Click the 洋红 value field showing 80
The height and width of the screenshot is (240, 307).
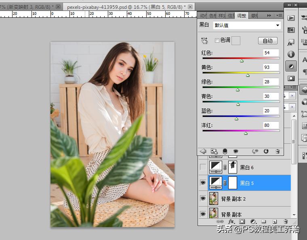[x=271, y=125]
